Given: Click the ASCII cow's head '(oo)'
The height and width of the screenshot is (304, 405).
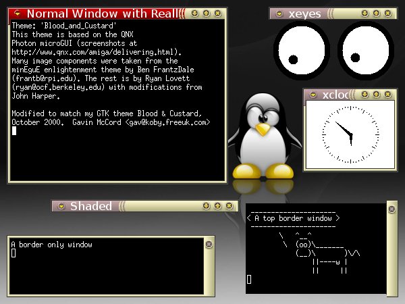Looking at the screenshot, I should click(303, 245).
